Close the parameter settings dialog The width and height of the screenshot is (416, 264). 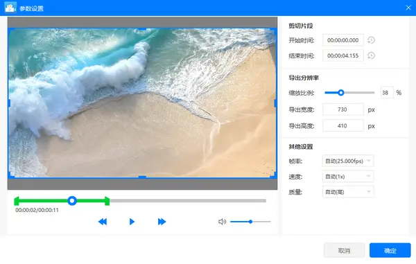click(408, 8)
